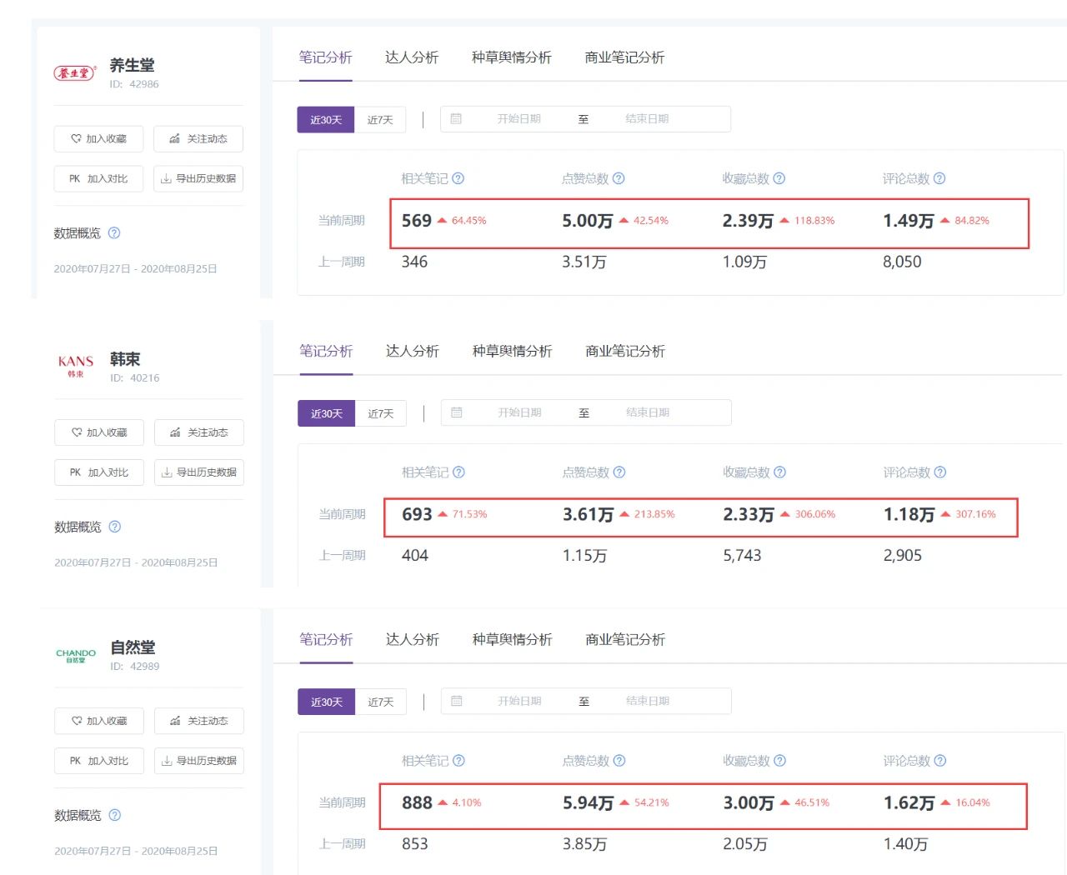Click 加入收藏 button for 养生堂
This screenshot has width=1067, height=875.
point(98,139)
